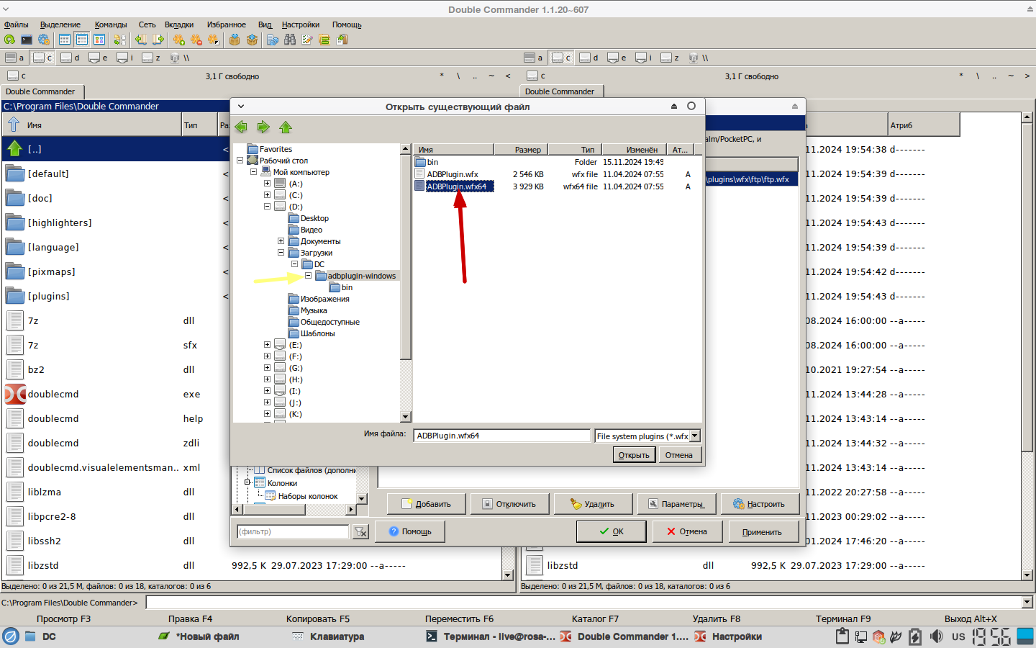Click the Refresh icon in main toolbar
Image resolution: width=1036 pixels, height=648 pixels.
[x=9, y=40]
